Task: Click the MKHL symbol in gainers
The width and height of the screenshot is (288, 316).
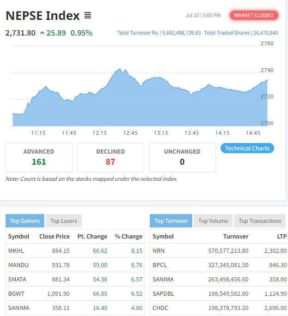Action: tap(16, 250)
